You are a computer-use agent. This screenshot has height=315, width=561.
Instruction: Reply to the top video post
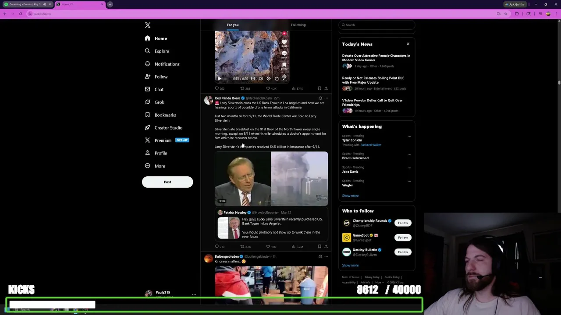click(219, 88)
